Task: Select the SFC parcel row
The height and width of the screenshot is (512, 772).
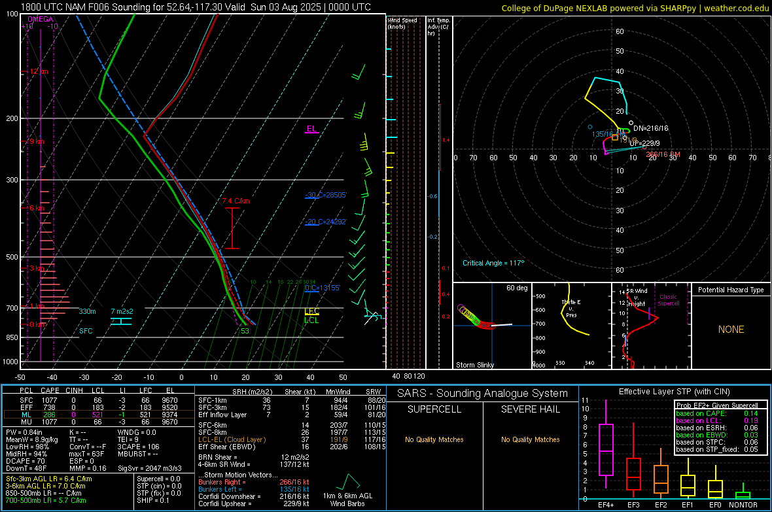Action: point(99,400)
